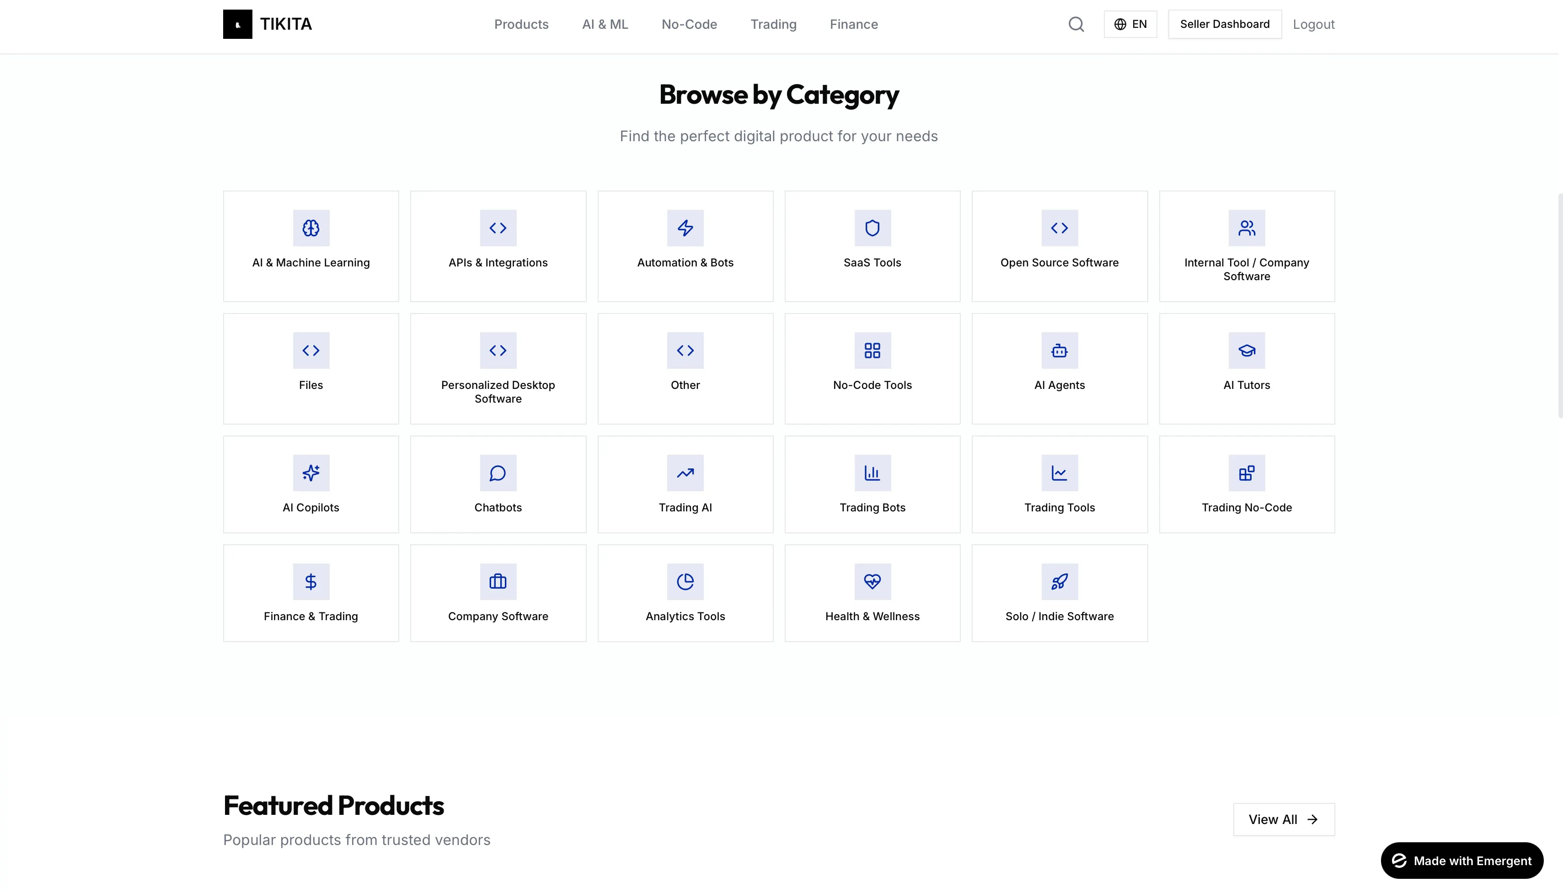Click the page's vertical scrollbar thumb
1563x893 pixels.
(1560, 305)
